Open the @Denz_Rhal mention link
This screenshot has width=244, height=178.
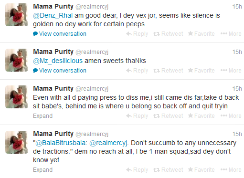(x=53, y=16)
